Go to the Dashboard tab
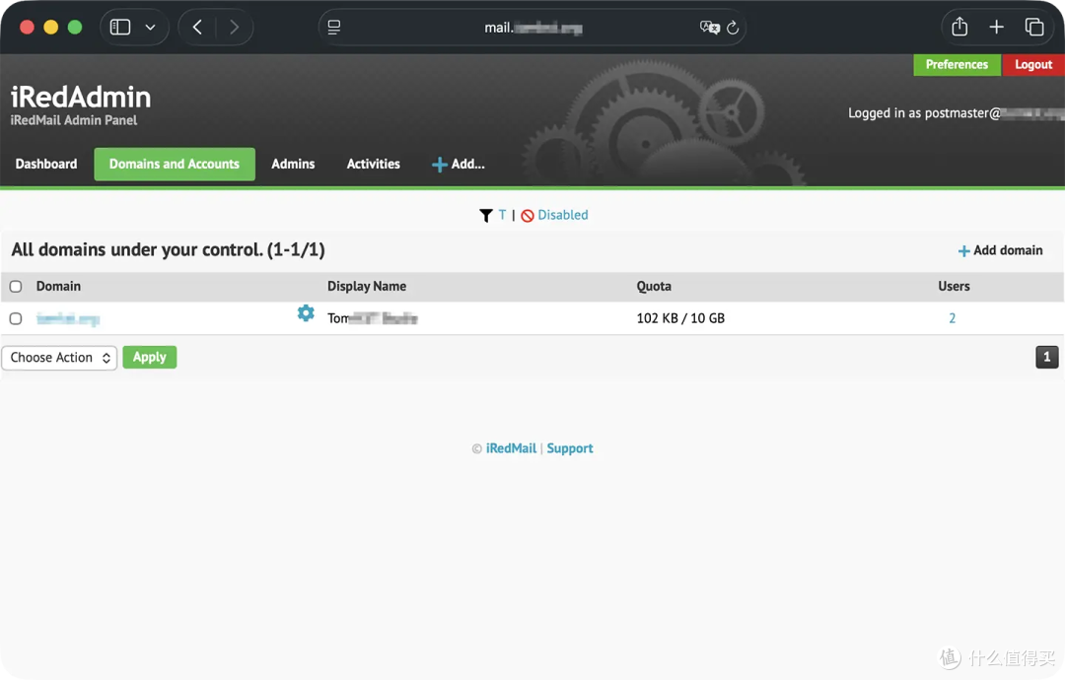 (x=46, y=164)
